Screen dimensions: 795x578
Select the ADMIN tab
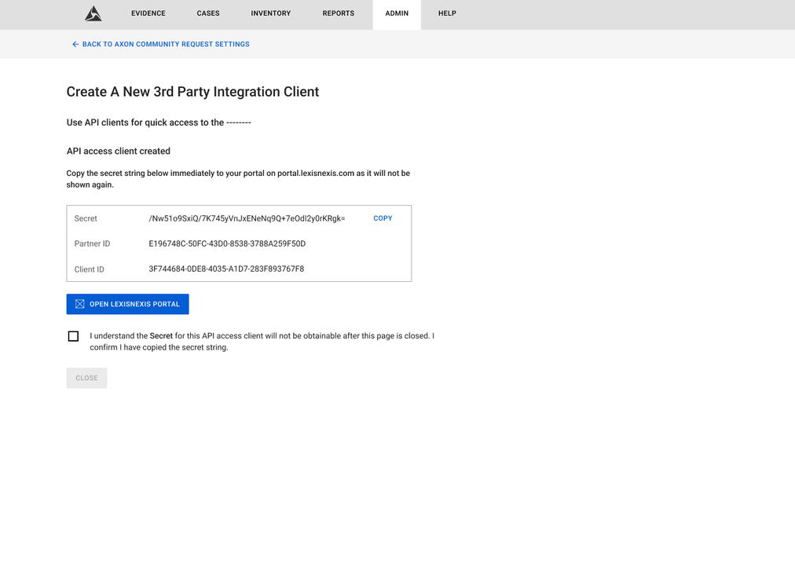[x=397, y=13]
